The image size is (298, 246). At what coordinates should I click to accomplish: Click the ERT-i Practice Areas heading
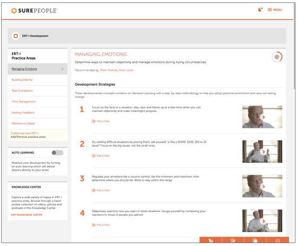[23, 56]
